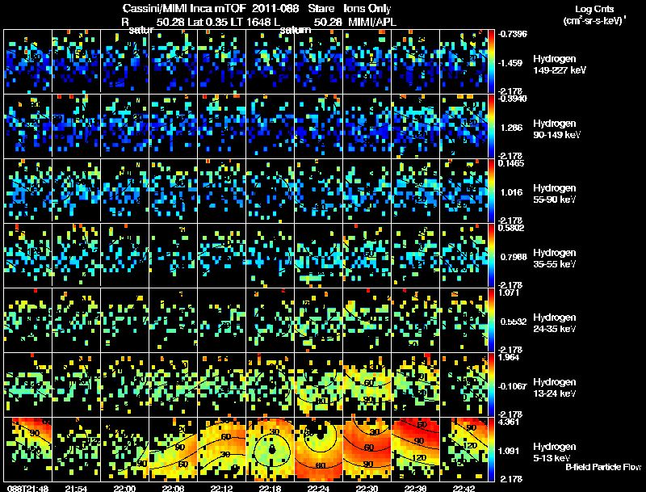
Task: Click the '1.286' color scale value
Action: click(x=511, y=128)
